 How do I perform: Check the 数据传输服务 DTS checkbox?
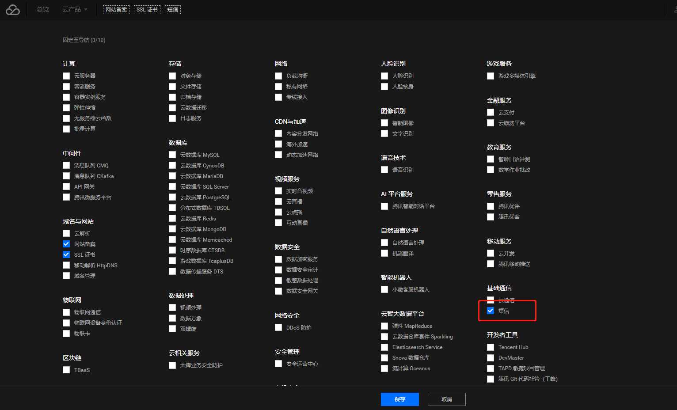[x=172, y=271]
